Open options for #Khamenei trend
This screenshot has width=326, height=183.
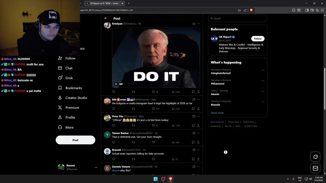pyautogui.click(x=263, y=81)
